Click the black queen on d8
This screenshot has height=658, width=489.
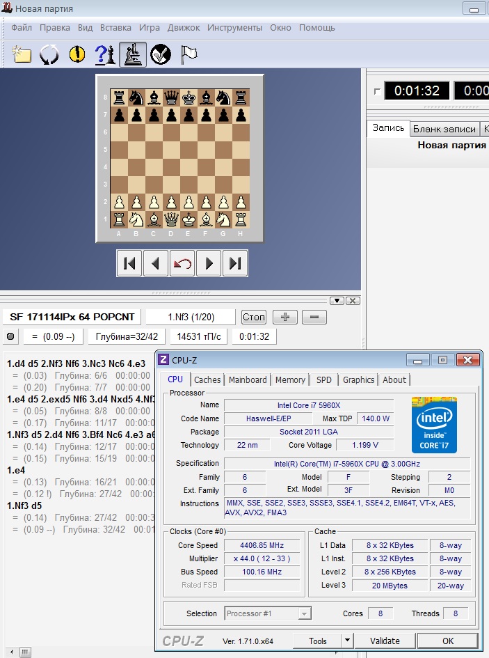tap(171, 97)
